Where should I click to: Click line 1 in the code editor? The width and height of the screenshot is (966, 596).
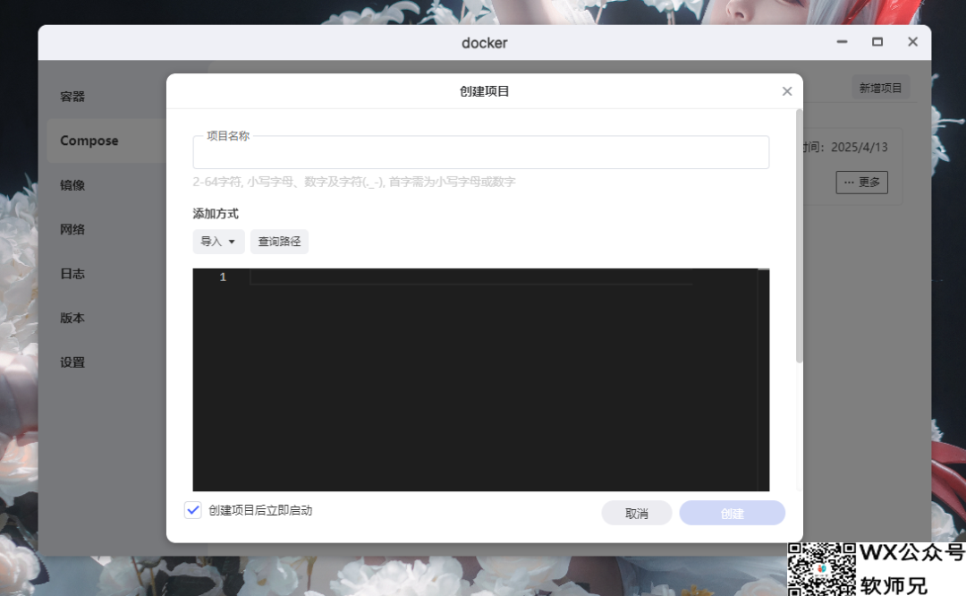(x=471, y=277)
